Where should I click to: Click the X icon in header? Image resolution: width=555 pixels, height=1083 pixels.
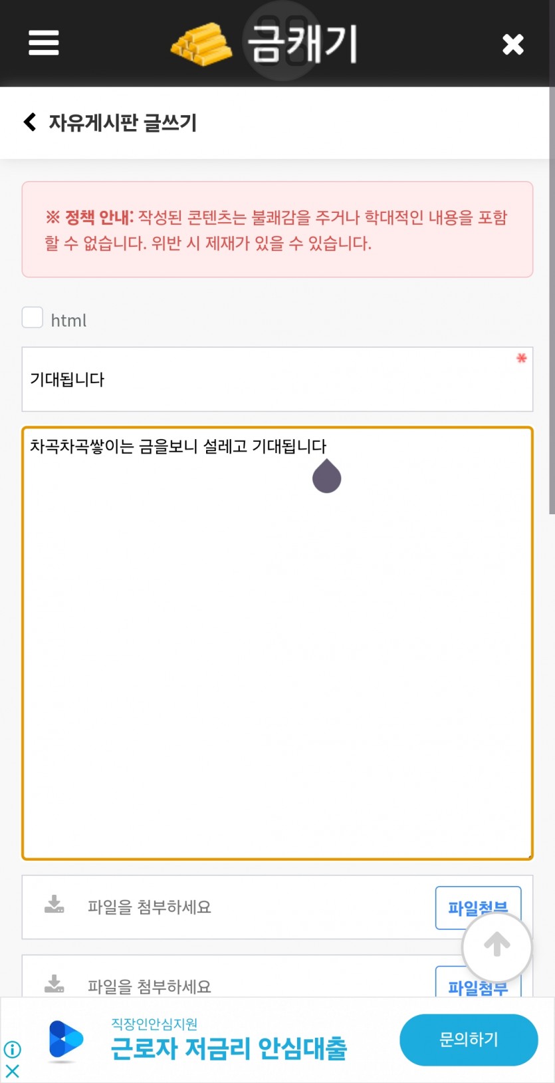[x=512, y=45]
